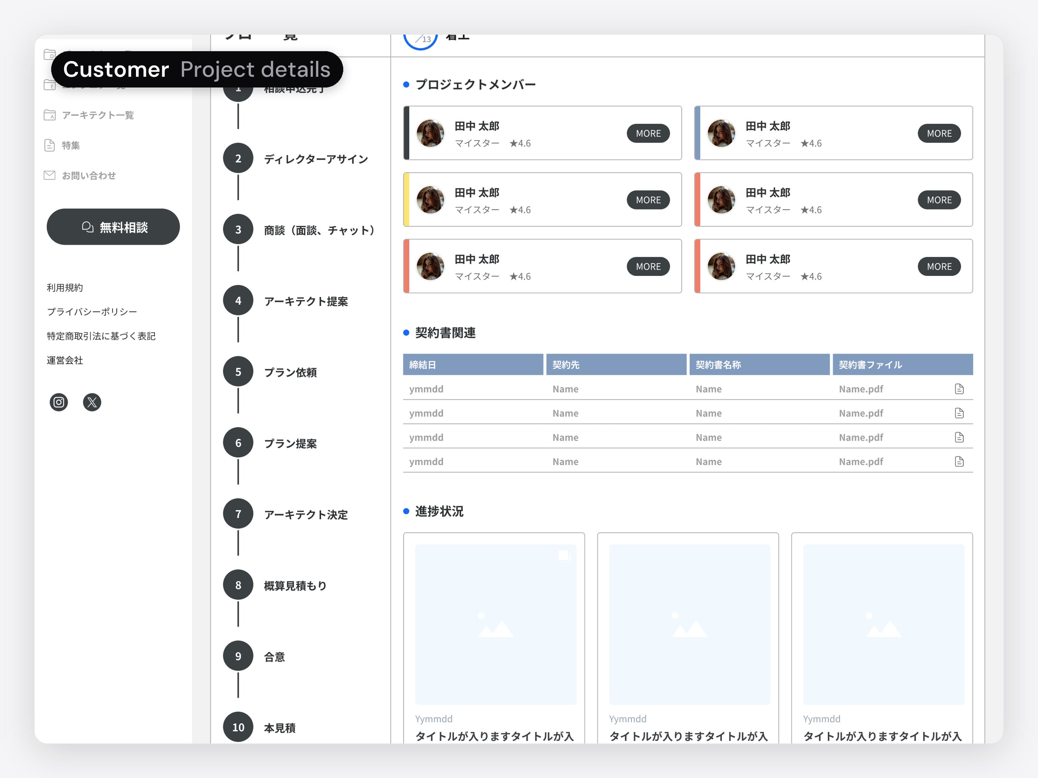This screenshot has height=778, width=1038.
Task: Click 締結日 column header
Action: [473, 364]
